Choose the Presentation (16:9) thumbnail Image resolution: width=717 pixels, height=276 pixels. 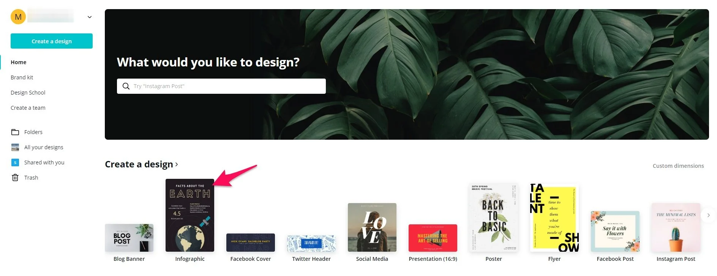(433, 238)
